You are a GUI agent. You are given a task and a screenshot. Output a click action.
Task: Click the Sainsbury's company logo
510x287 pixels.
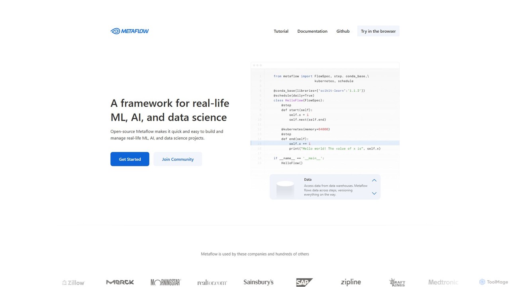coord(259,282)
